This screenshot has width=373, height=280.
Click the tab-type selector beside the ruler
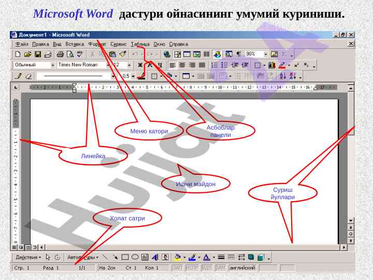(16, 88)
